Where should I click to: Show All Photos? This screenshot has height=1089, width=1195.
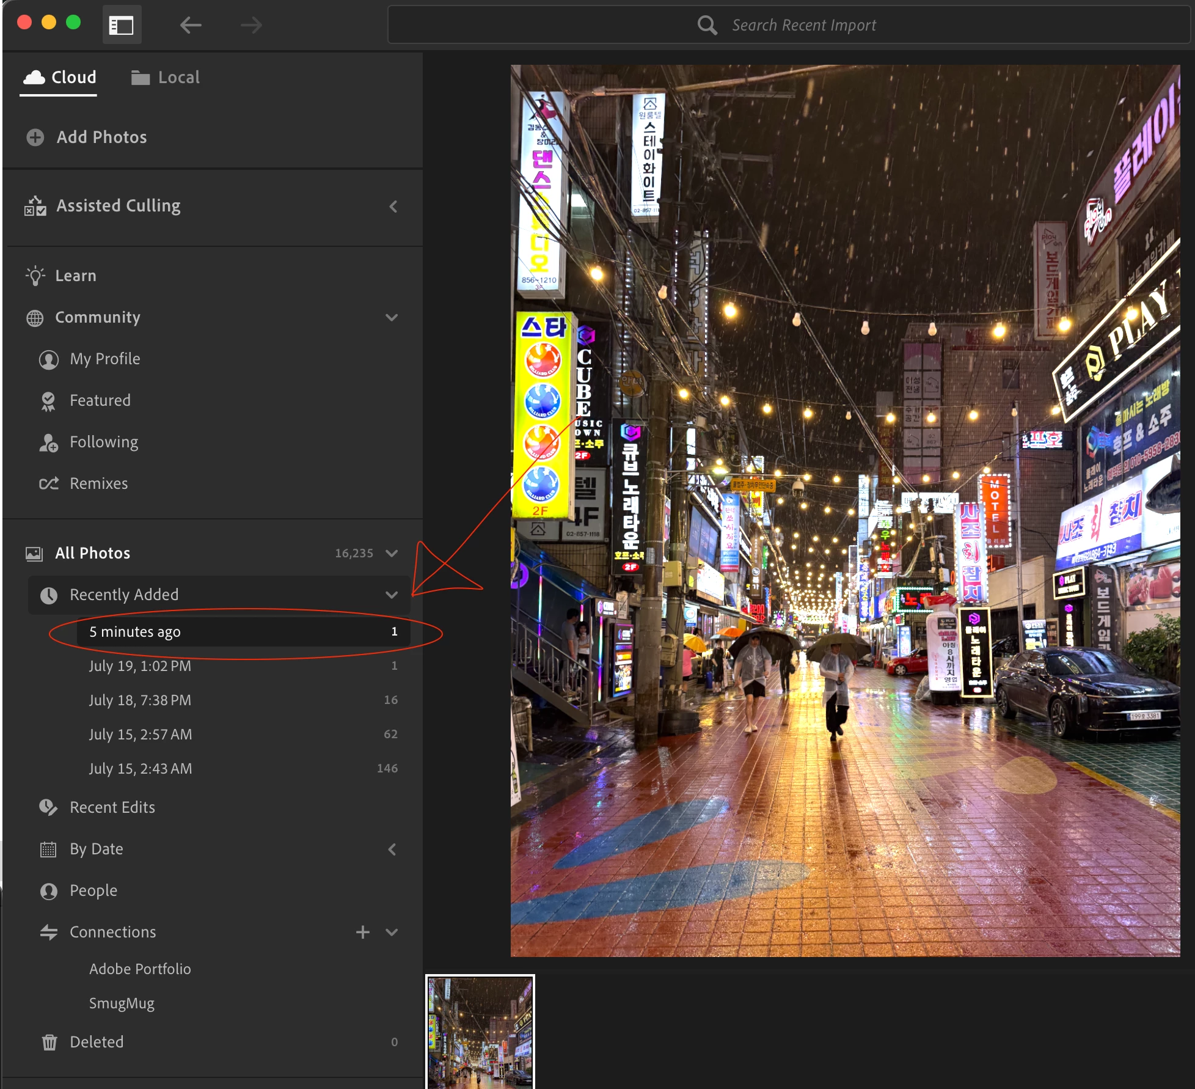coord(93,554)
